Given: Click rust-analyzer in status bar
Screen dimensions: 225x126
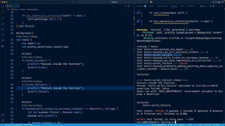Looking at the screenshot, I should [x=28, y=125].
